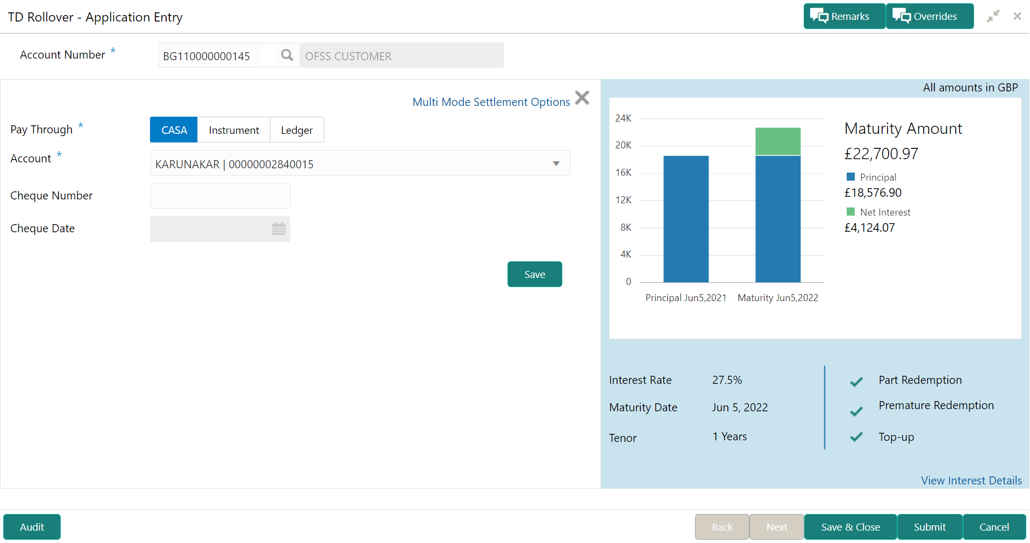Click the Top-up checkmark icon

pos(856,437)
